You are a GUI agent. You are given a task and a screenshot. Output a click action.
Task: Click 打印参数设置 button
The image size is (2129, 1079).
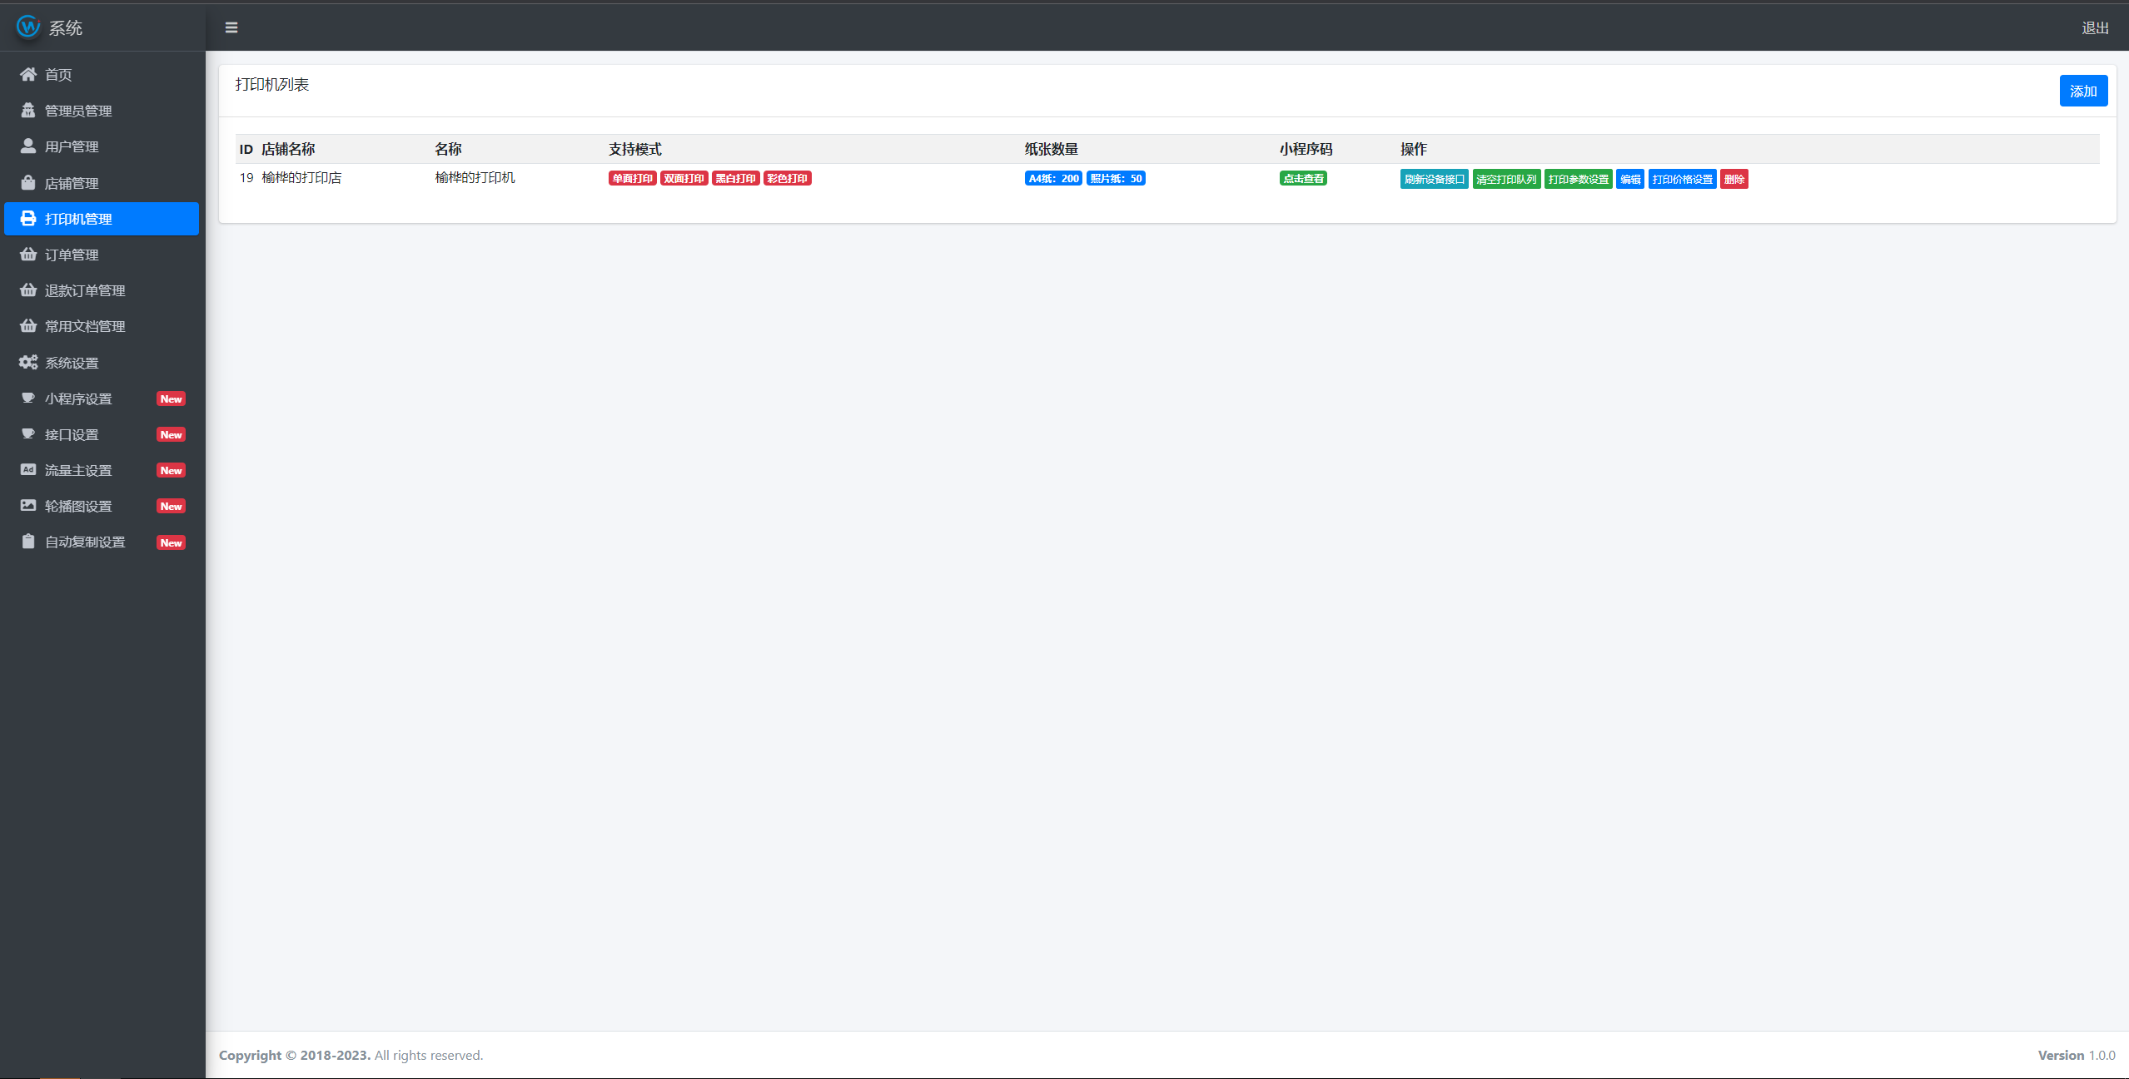point(1578,179)
